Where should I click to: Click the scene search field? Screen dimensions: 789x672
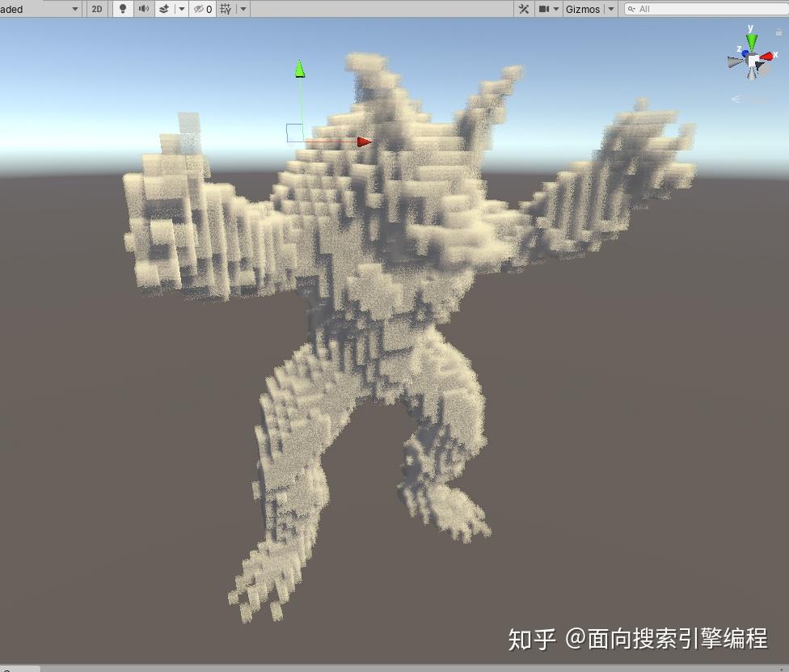[x=707, y=9]
